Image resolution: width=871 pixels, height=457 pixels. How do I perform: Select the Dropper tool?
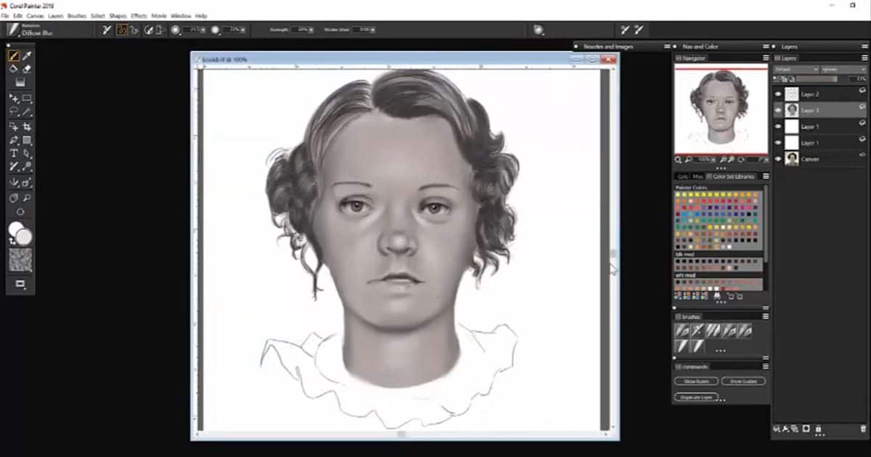pos(27,56)
